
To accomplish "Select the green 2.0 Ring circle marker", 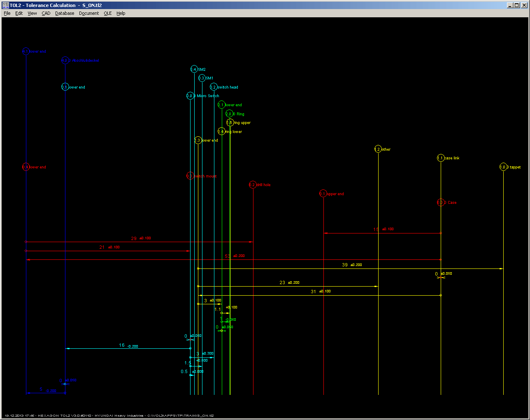I will [229, 114].
